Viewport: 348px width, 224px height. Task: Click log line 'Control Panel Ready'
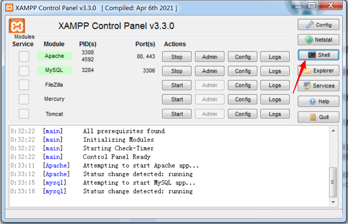(x=117, y=157)
